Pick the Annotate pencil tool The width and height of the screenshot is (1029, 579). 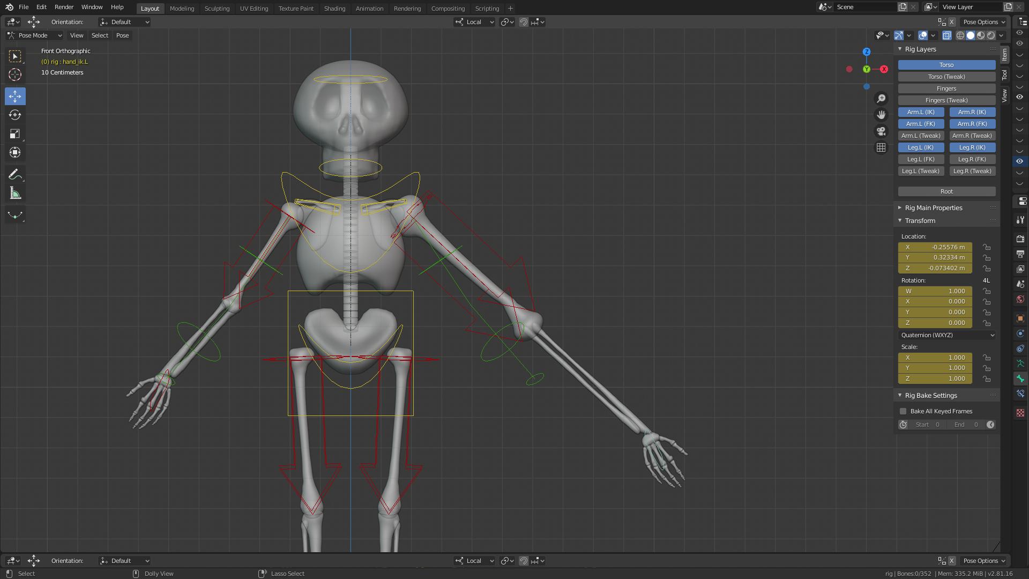pos(15,175)
